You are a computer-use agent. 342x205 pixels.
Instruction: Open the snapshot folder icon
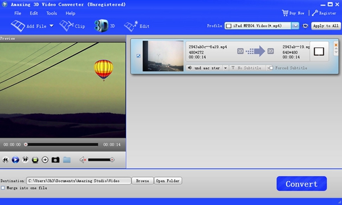[x=67, y=160]
